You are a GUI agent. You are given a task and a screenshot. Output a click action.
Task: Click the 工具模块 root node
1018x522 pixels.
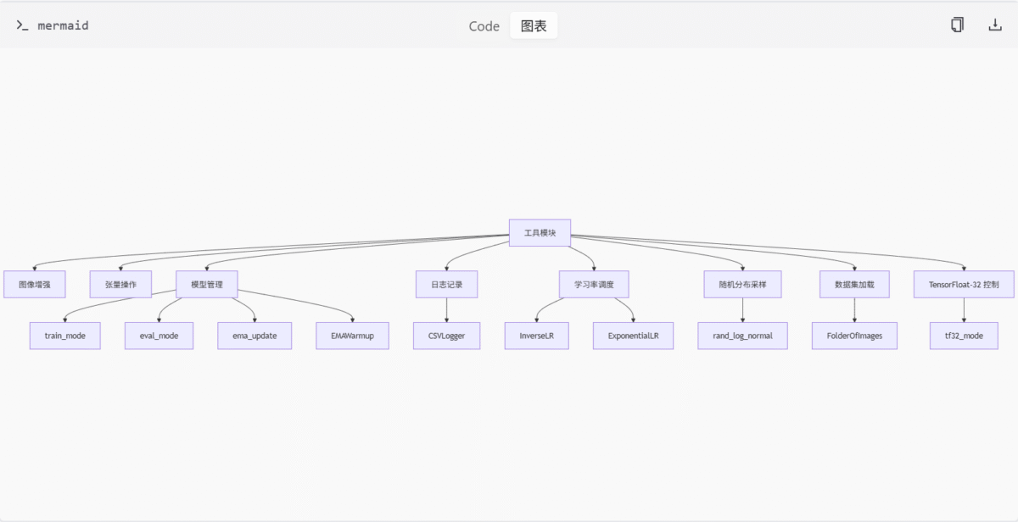tap(540, 233)
